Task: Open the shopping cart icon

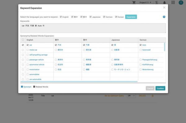Action: pos(134,2)
